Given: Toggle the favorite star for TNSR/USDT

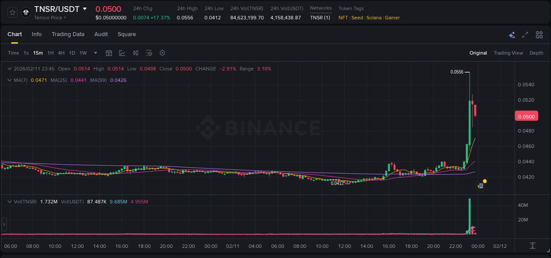Looking at the screenshot, I should pos(12,12).
